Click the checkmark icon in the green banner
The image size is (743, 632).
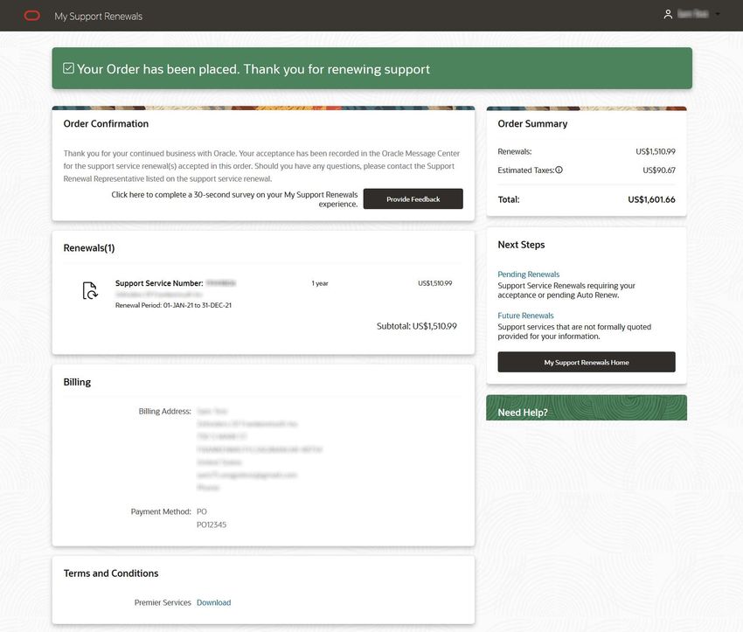pos(68,68)
